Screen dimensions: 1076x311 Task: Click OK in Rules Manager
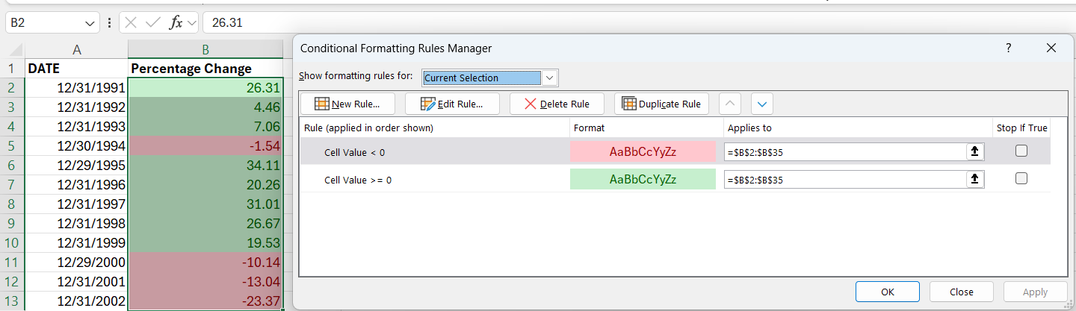click(x=888, y=292)
